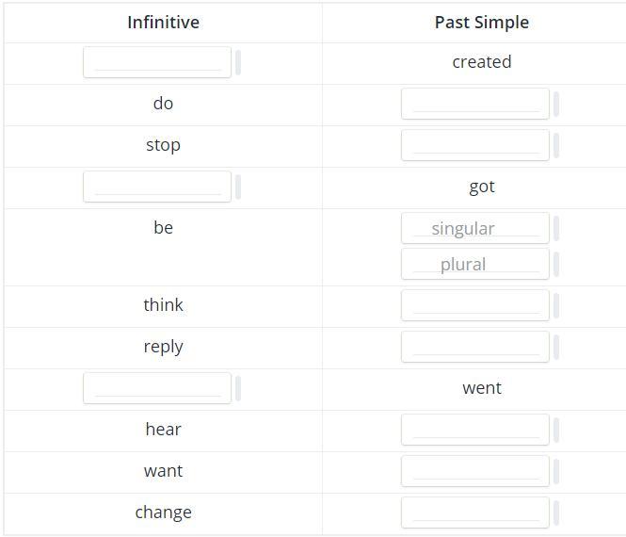This screenshot has height=537, width=626.
Task: Focus the infinitive input next to 'went'
Action: pyautogui.click(x=157, y=388)
